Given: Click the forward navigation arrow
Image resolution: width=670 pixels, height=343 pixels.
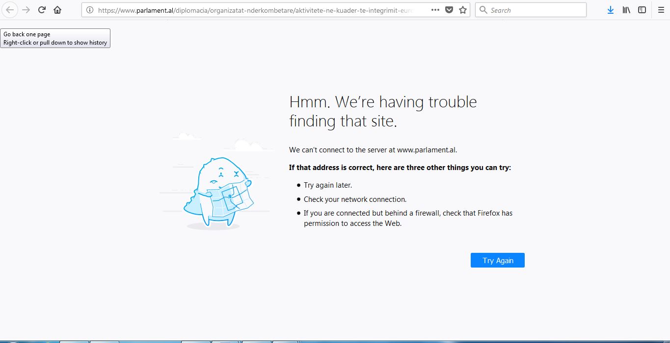Looking at the screenshot, I should coord(26,10).
